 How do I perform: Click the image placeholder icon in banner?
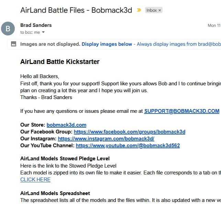click(13, 44)
